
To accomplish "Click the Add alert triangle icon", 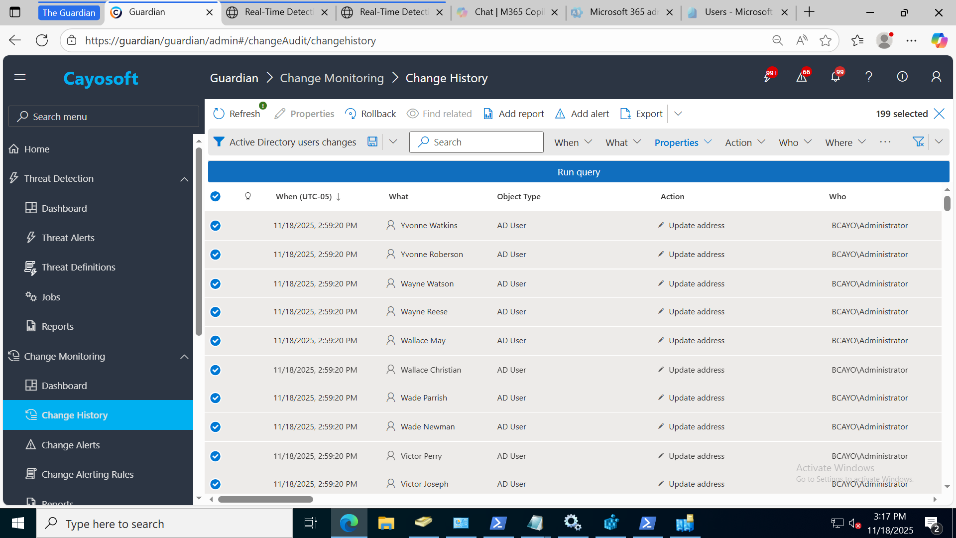I will click(x=560, y=114).
